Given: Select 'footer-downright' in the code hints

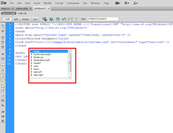Looking at the screenshot, I should point(49,54).
